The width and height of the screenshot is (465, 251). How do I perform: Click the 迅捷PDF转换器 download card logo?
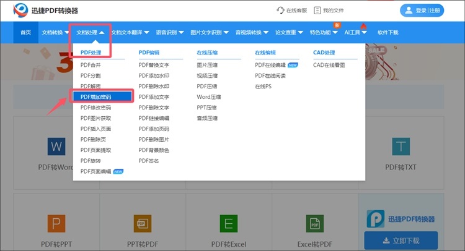376,219
